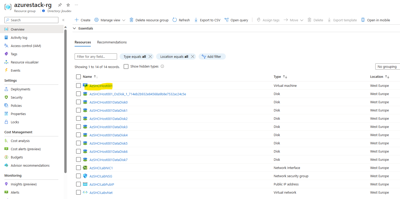Screen dimensions: 400x199
Task: Export the list to CSV
Action: point(207,20)
